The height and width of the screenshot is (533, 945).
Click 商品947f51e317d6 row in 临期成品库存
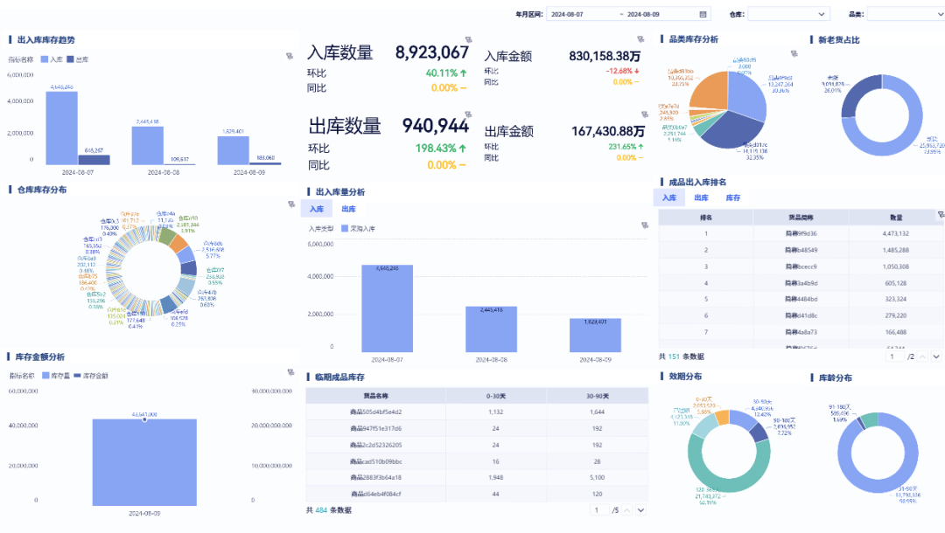(477, 428)
